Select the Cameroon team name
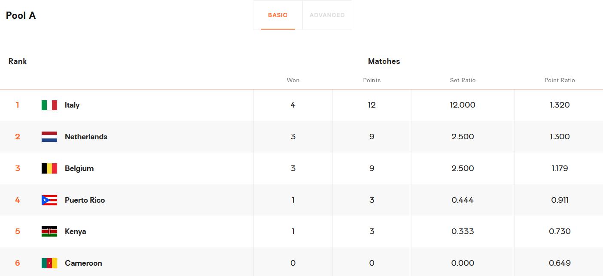603x276 pixels. coord(83,263)
